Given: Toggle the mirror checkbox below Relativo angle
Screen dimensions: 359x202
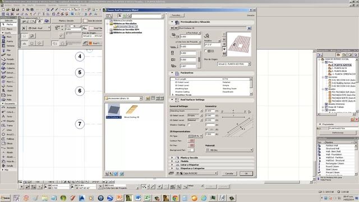Looking at the screenshot, I should [205, 51].
